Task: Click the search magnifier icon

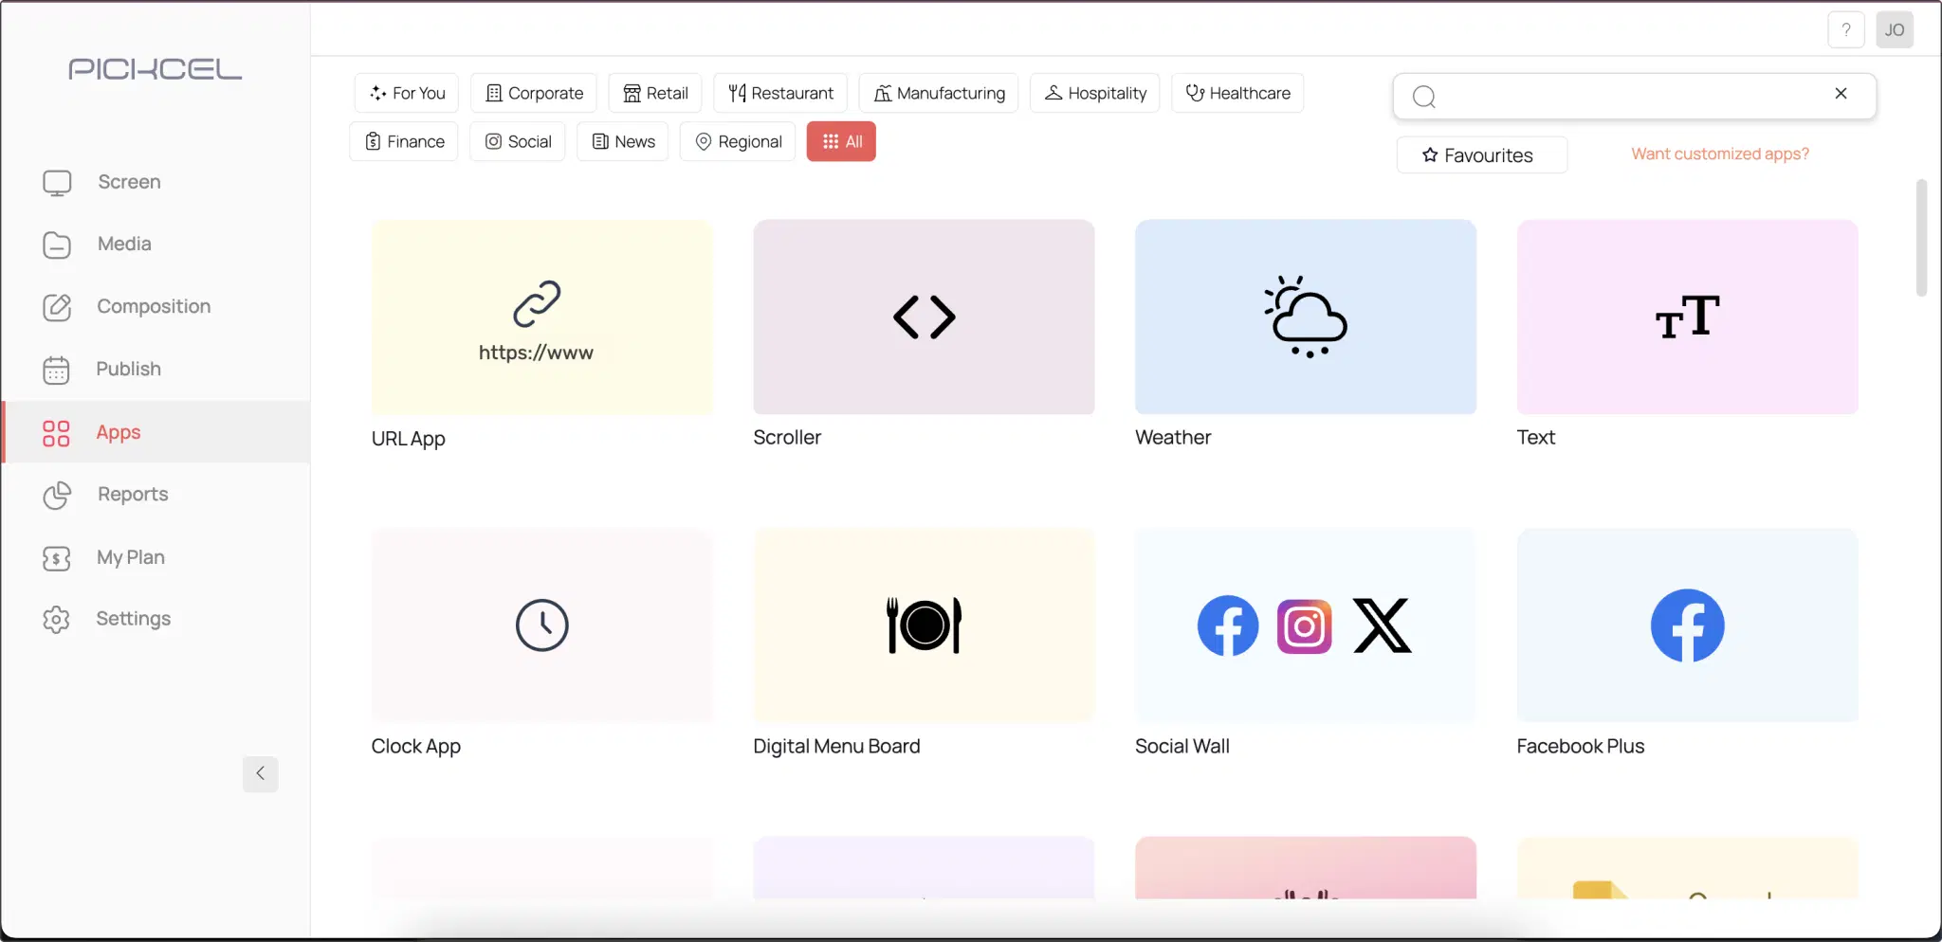Action: click(x=1423, y=96)
